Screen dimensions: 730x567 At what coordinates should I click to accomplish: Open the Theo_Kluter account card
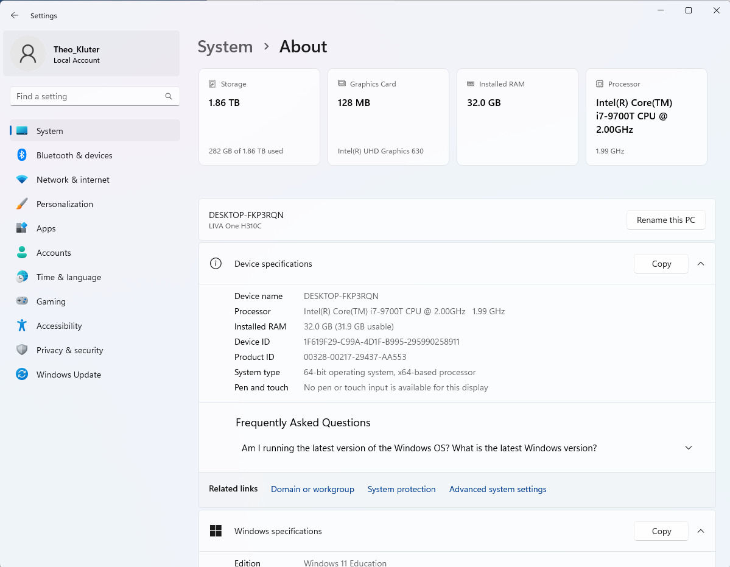pos(91,53)
